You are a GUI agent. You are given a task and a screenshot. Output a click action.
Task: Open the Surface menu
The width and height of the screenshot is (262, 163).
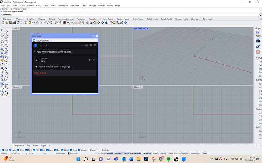30,6
